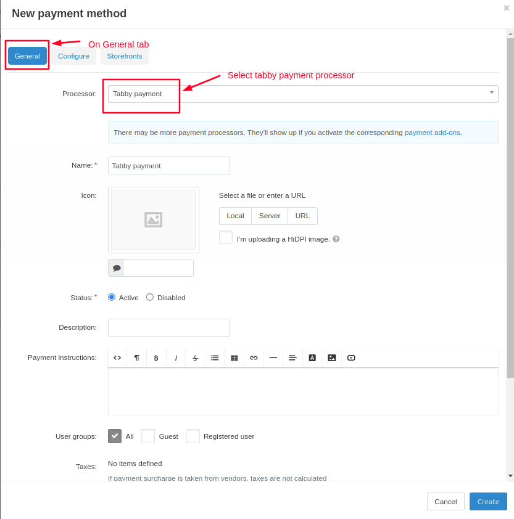The image size is (514, 519).
Task: Choose URL source for icon
Action: tap(302, 216)
